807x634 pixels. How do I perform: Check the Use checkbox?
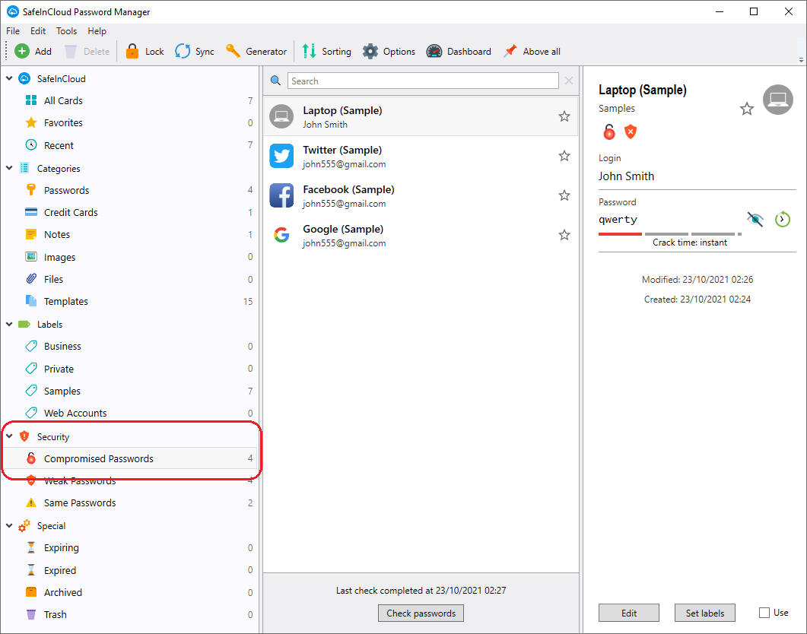tap(764, 613)
